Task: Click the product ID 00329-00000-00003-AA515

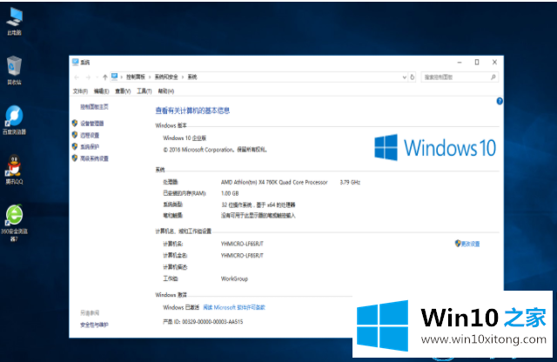Action: pyautogui.click(x=212, y=321)
